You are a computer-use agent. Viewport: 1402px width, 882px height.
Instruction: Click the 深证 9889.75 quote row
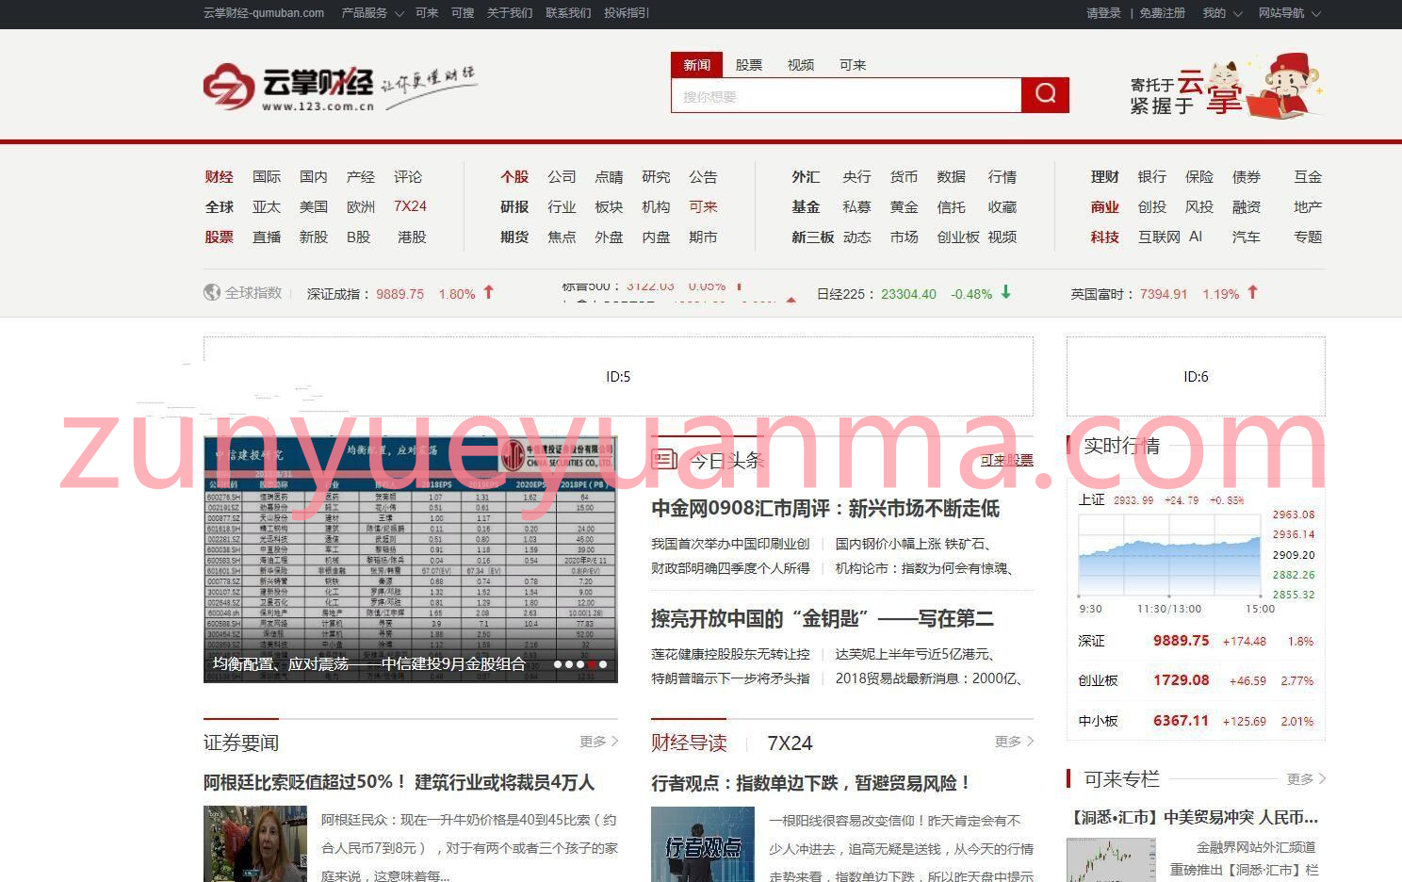click(x=1196, y=641)
